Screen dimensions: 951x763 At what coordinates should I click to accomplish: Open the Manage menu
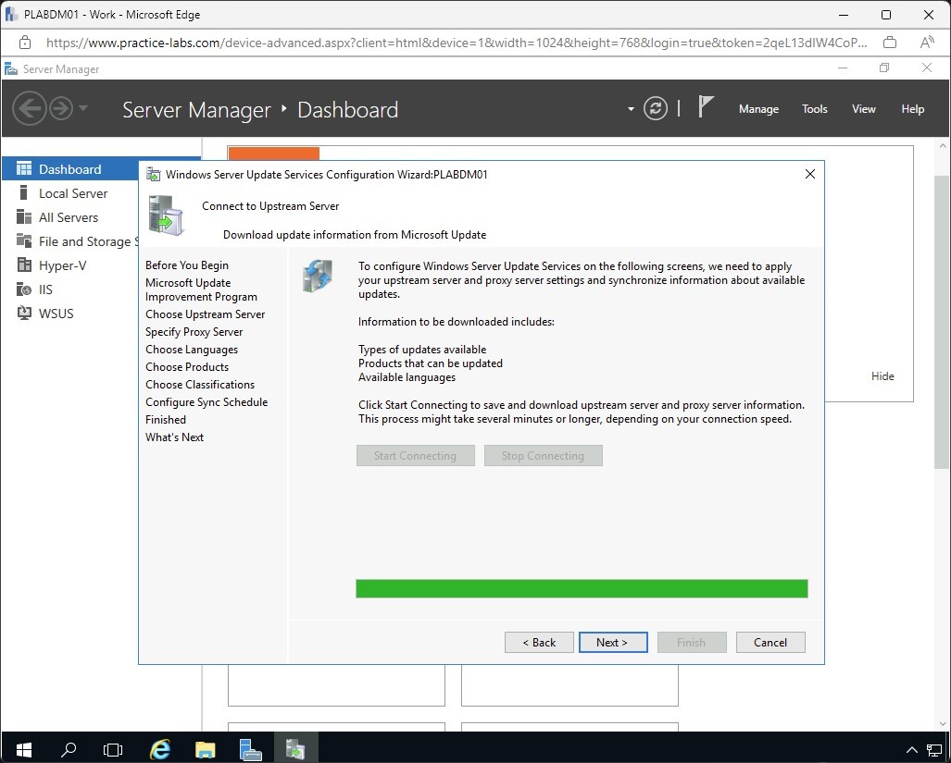click(758, 109)
